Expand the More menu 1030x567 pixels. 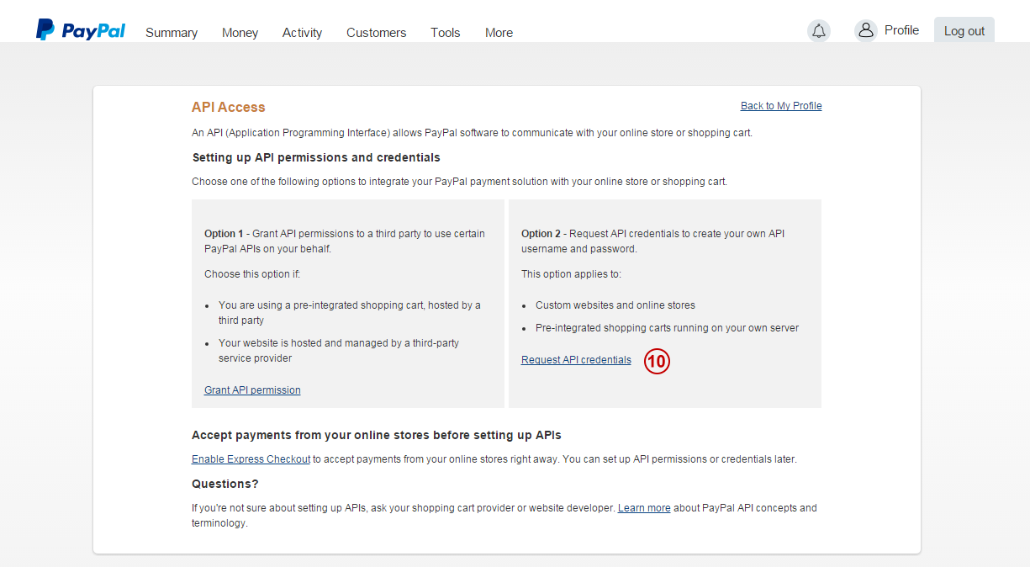tap(499, 33)
